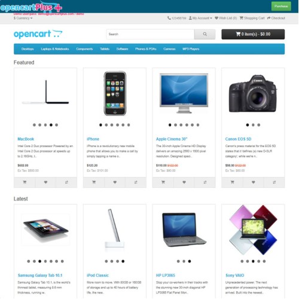The image size is (299, 299).
Task: Add Canon EOS 5D to wish list
Action: [x=253, y=182]
